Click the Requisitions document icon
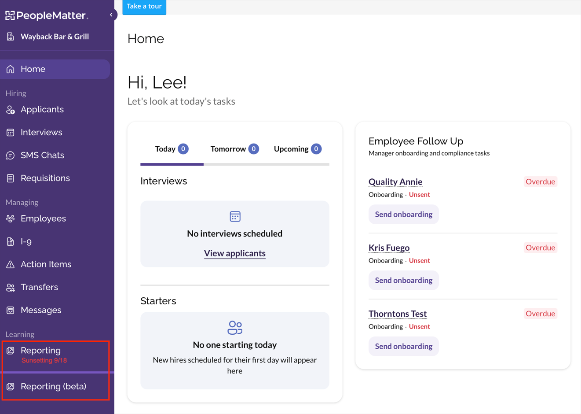This screenshot has height=414, width=581. [x=11, y=178]
